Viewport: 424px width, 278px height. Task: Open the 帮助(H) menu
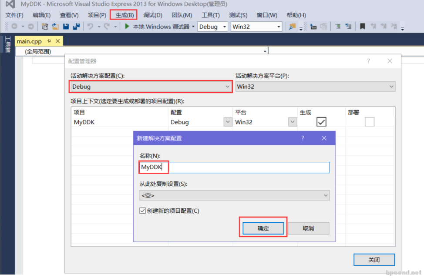click(x=296, y=15)
